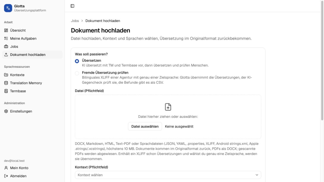This screenshot has height=182, width=324.
Task: Click the Dokument hochladen upload icon in sidebar
Action: 6,55
